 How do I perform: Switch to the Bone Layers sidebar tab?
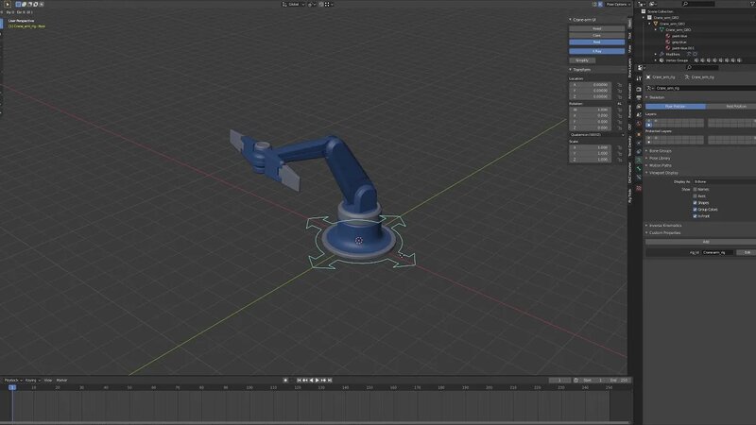[x=629, y=68]
